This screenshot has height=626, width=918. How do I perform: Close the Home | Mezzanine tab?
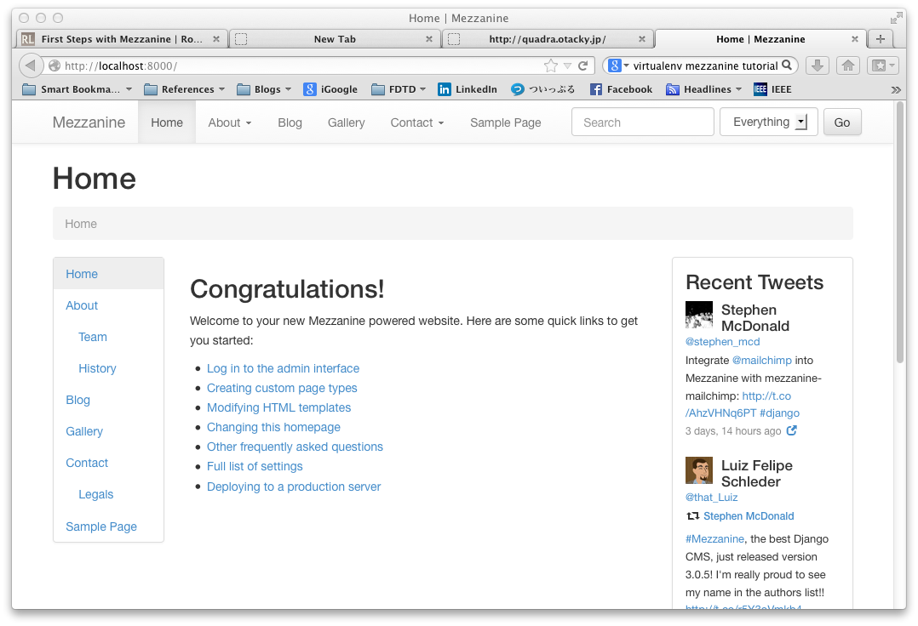coord(855,39)
